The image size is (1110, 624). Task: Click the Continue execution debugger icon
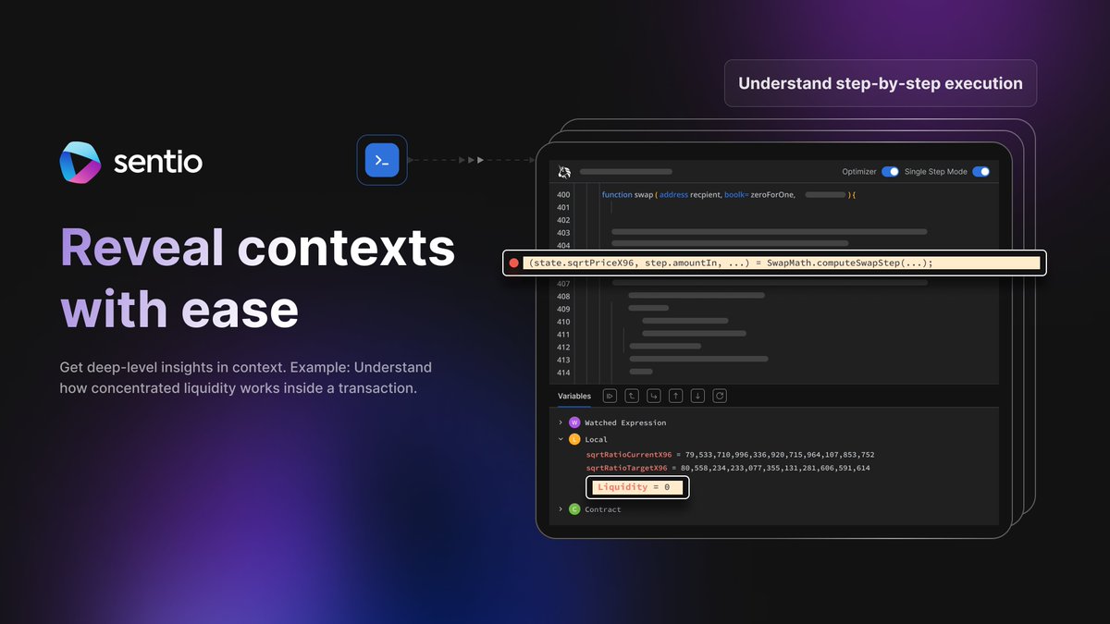(x=610, y=396)
